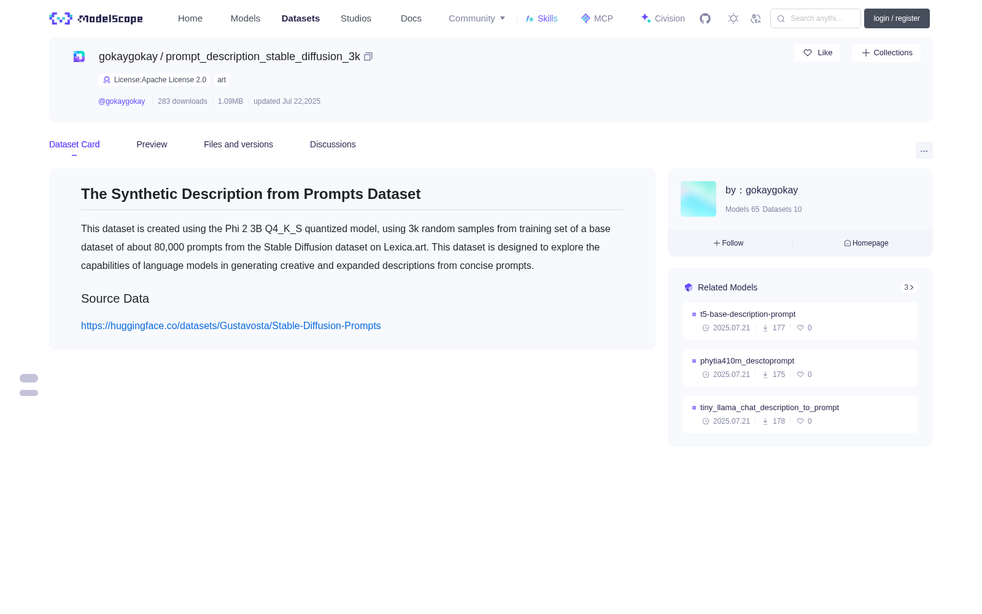982x614 pixels.
Task: Open the Civision sparkle nav item
Action: [663, 18]
